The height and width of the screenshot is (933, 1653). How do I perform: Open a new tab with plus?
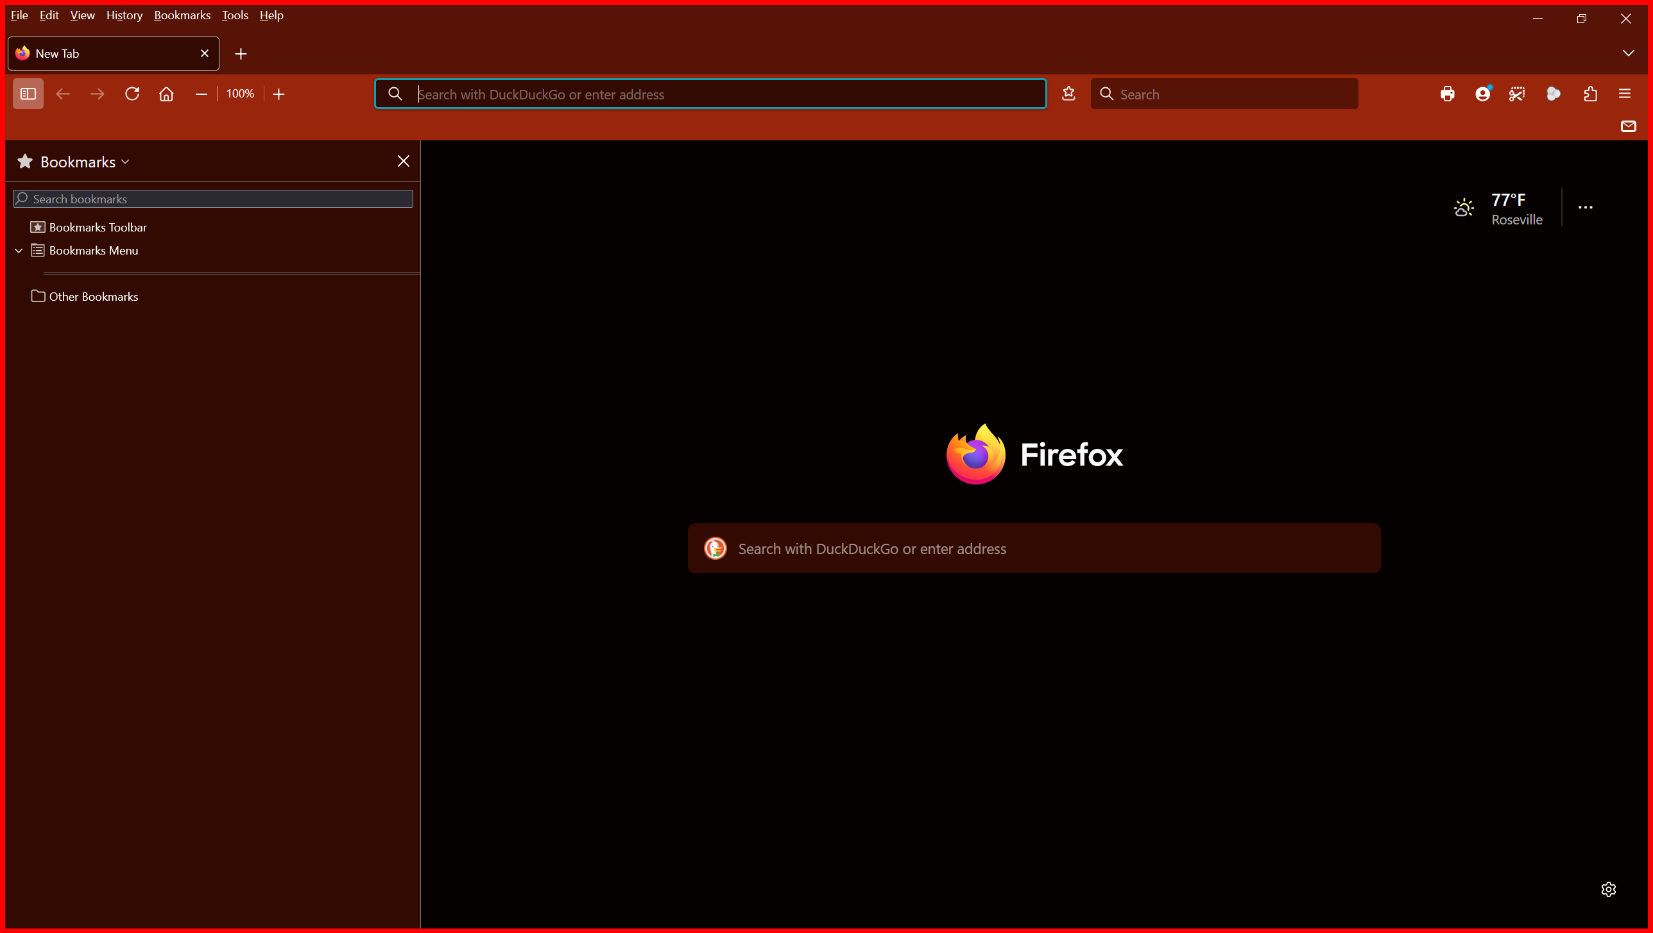click(241, 54)
